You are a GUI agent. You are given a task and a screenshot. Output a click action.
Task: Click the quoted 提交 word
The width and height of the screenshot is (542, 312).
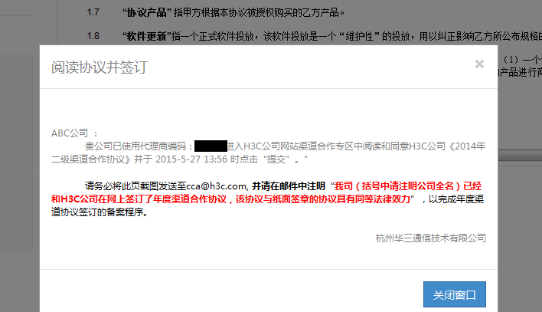[276, 159]
